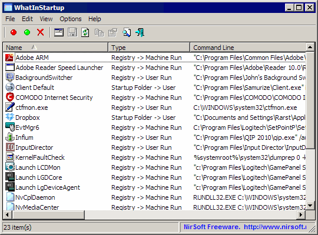Click the KernelFaultCheck row icon
The height and width of the screenshot is (235, 318).
point(10,157)
